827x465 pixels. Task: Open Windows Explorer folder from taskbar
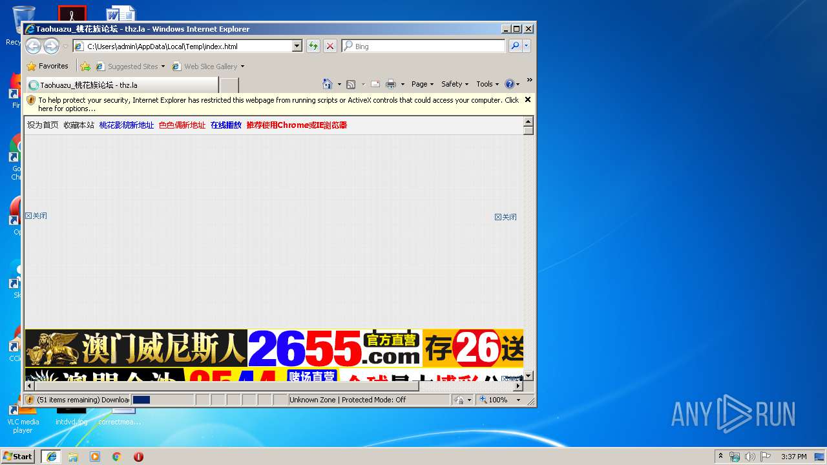click(73, 457)
